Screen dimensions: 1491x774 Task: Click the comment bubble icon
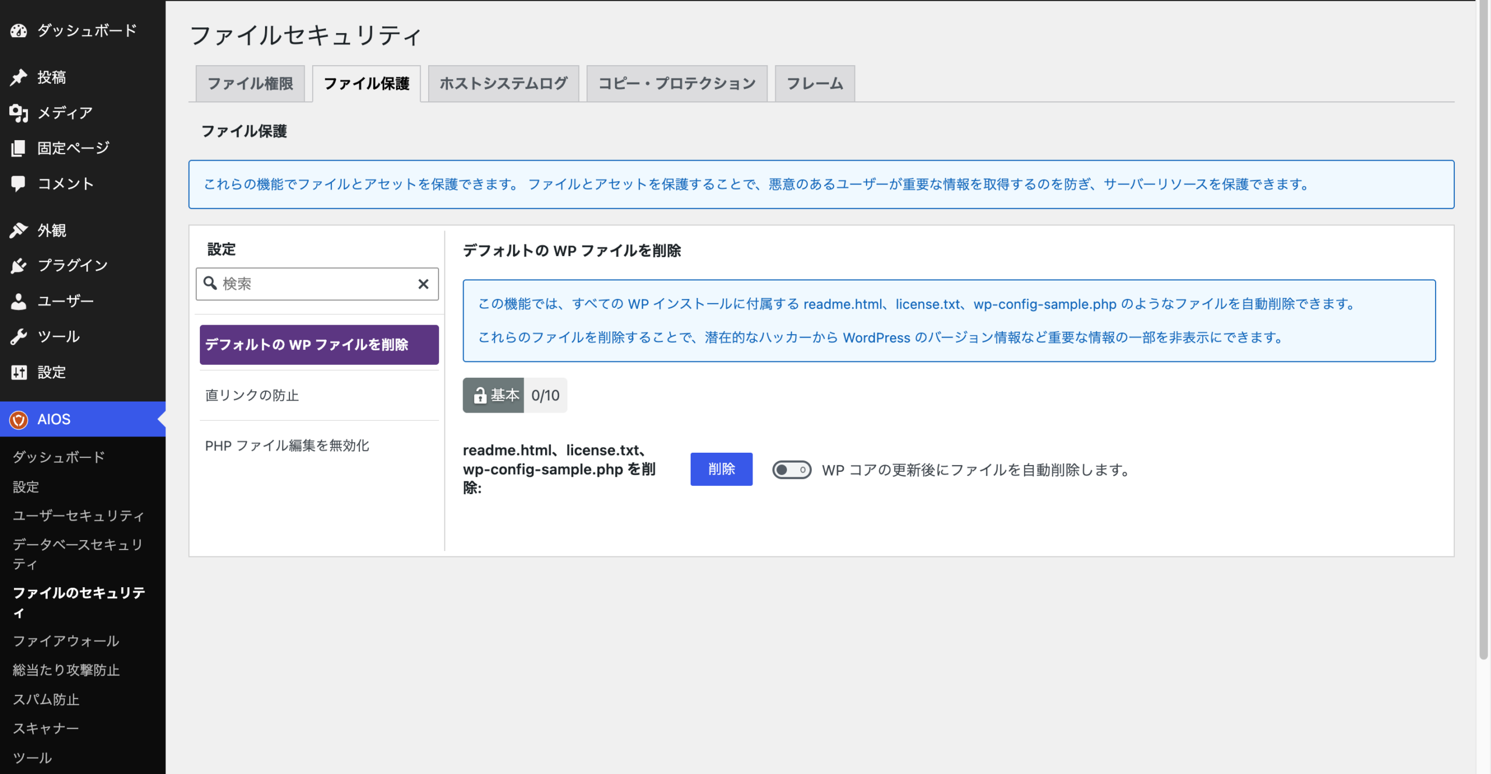tap(19, 183)
